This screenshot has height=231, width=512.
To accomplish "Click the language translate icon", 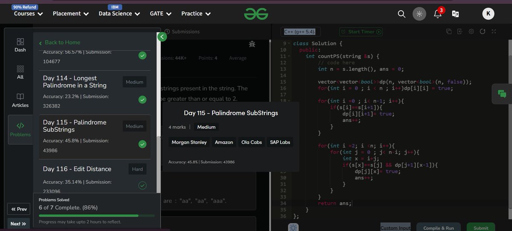I will 456,14.
